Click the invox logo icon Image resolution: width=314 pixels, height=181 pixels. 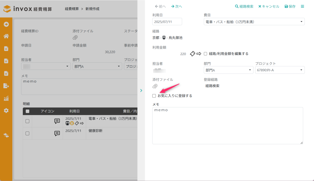click(x=7, y=9)
